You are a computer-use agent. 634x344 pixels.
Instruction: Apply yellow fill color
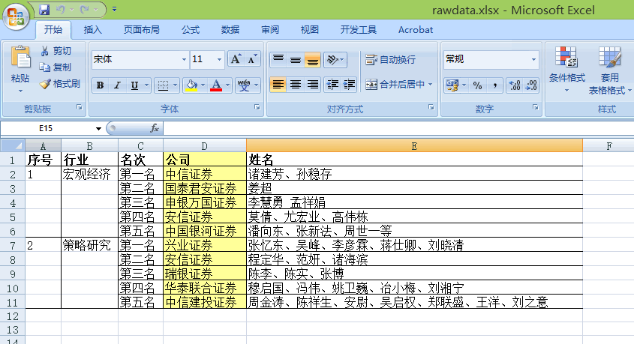click(x=191, y=85)
